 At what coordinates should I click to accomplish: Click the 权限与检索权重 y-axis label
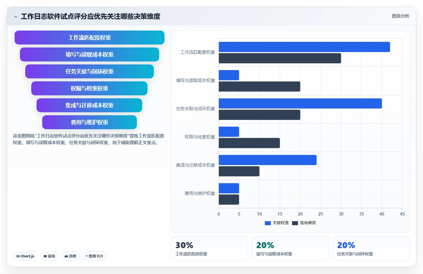point(200,137)
